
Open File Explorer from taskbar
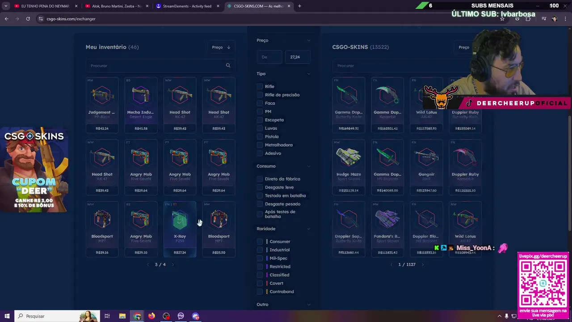click(x=122, y=316)
